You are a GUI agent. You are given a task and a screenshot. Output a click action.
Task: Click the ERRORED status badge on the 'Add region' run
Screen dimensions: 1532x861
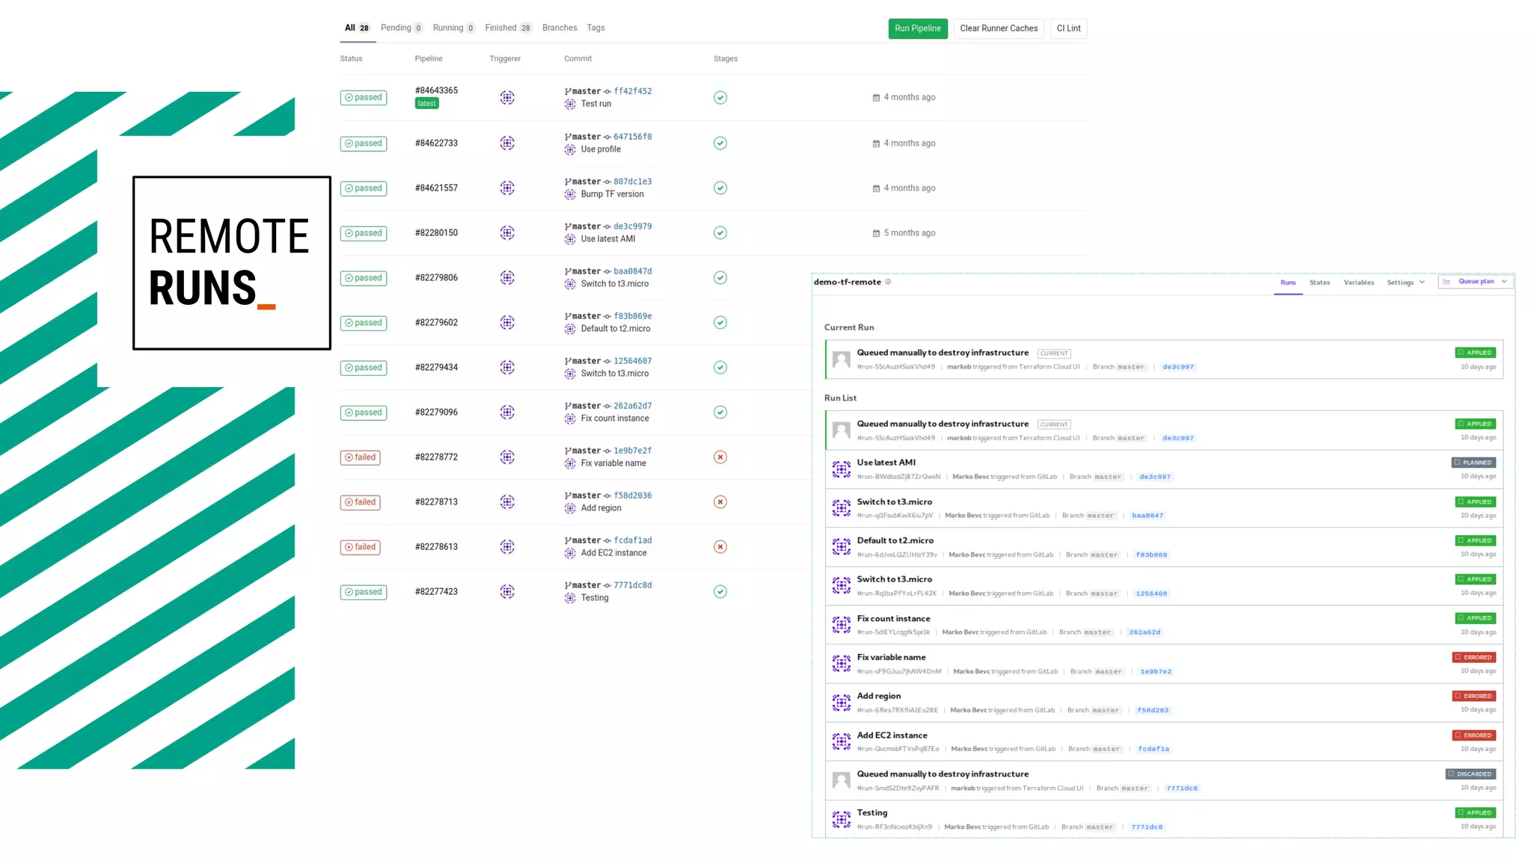tap(1473, 696)
